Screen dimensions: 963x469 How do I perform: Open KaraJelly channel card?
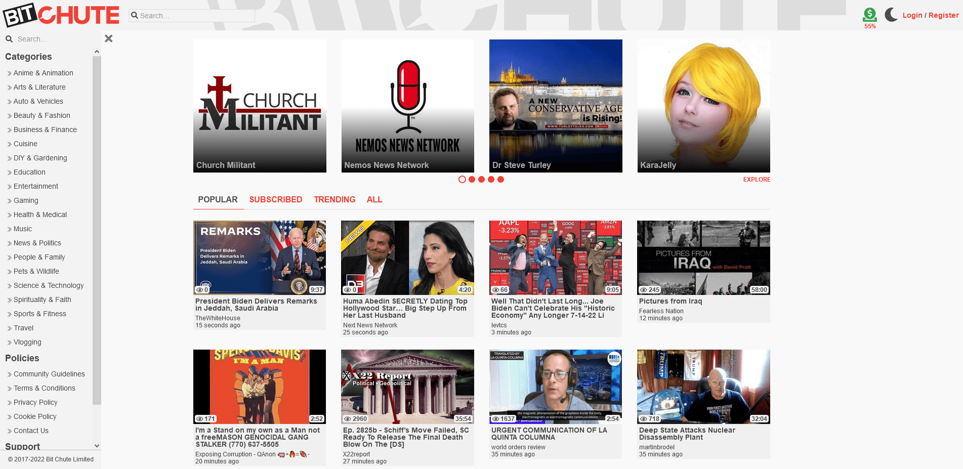(x=704, y=106)
